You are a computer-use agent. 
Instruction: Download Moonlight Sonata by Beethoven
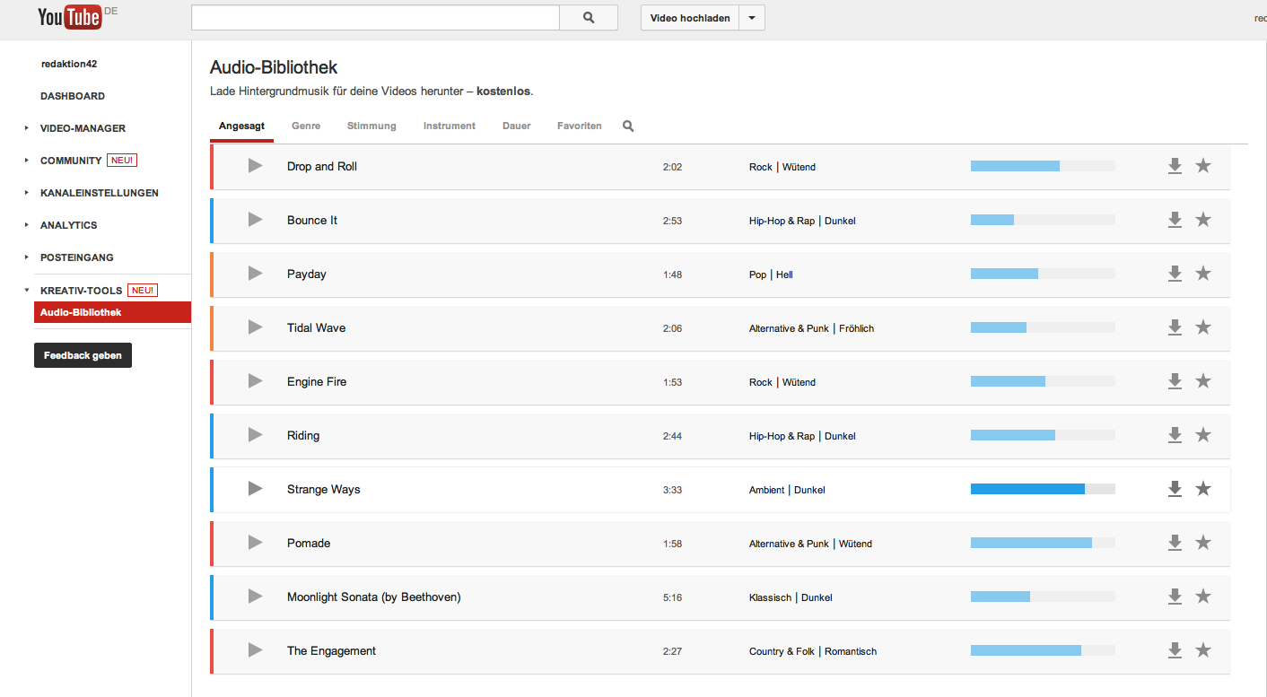(x=1175, y=597)
